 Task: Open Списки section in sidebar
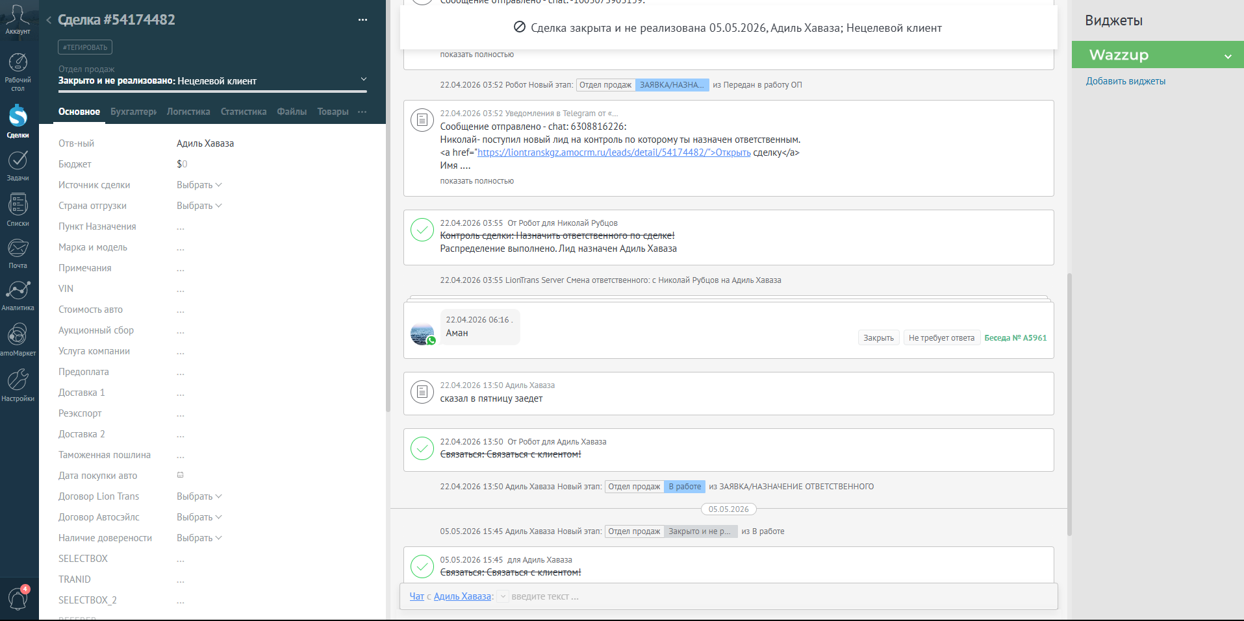pyautogui.click(x=18, y=210)
